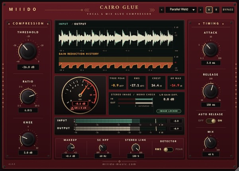Click the IMAGE LOCKED button
The height and width of the screenshot is (171, 239).
pos(169,111)
